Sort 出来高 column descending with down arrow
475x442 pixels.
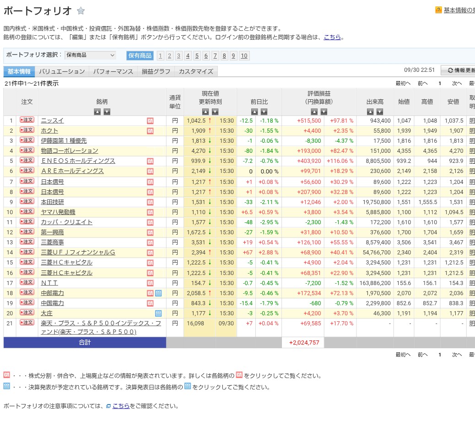pyautogui.click(x=379, y=112)
